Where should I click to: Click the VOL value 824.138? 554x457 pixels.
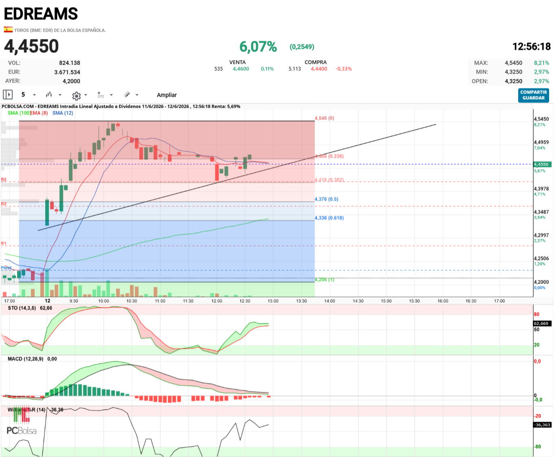pos(70,63)
